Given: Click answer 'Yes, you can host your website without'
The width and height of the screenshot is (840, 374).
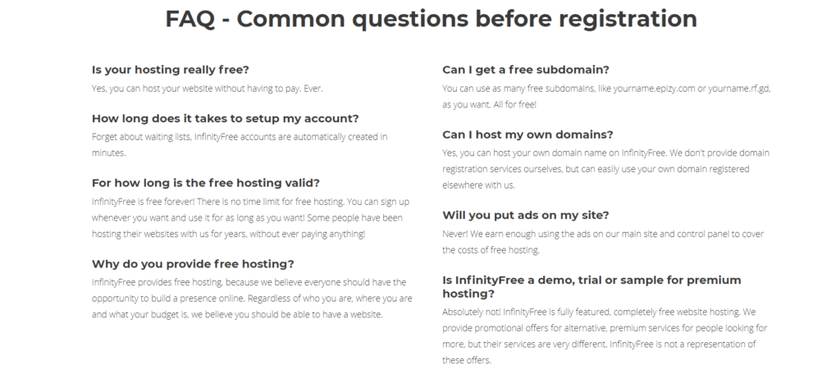Looking at the screenshot, I should click(x=208, y=89).
